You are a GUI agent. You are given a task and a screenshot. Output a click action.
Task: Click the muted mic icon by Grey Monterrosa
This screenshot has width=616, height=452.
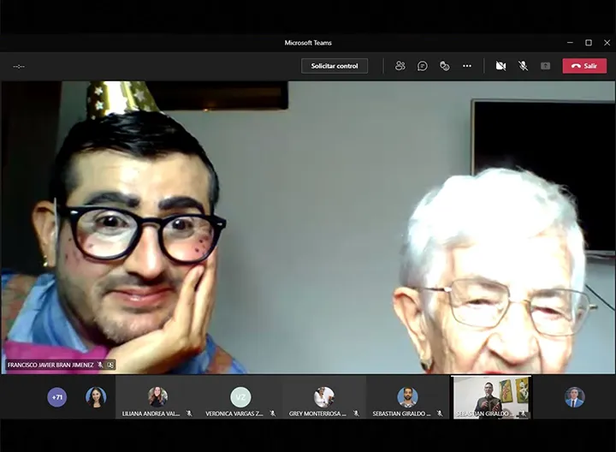pos(356,413)
